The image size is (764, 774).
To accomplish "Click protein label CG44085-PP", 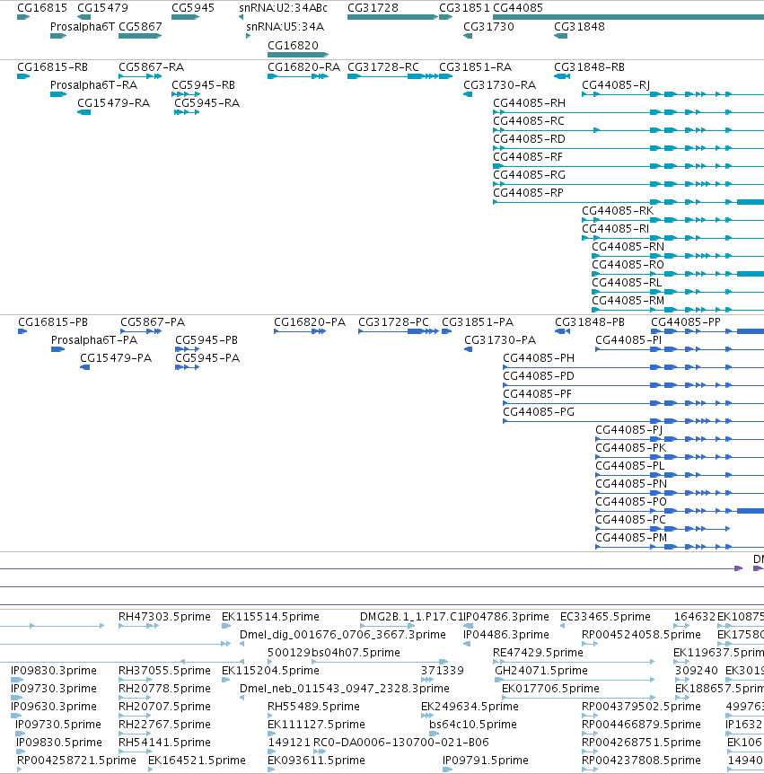I will pyautogui.click(x=686, y=322).
